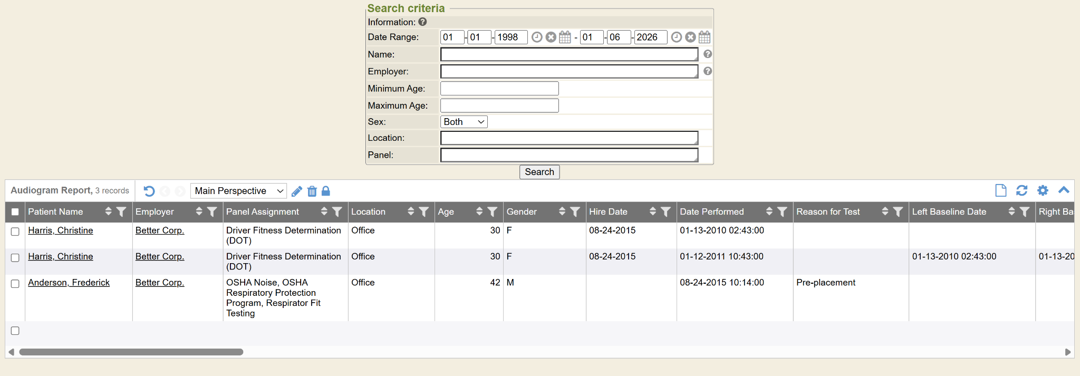Sort by the Age column
1080x376 pixels.
click(x=479, y=212)
